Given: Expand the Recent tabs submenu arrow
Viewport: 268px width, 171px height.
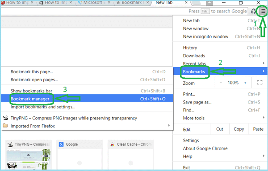Looking at the screenshot, I should coord(264,63).
